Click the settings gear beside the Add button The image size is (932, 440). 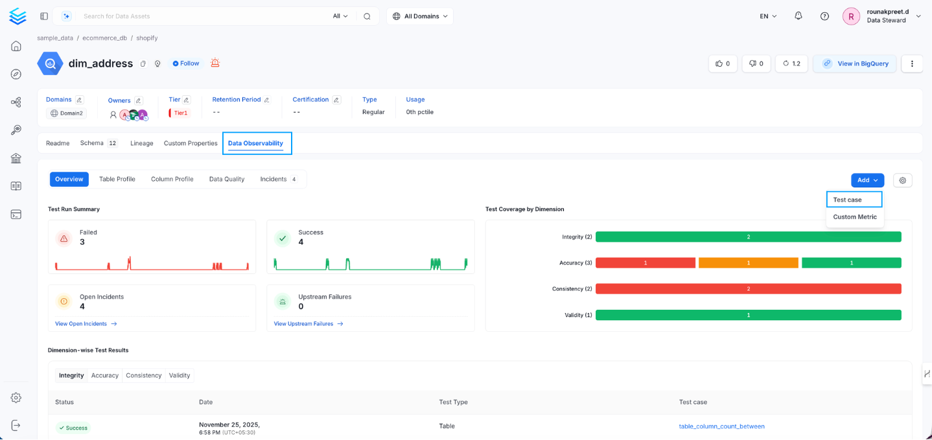pyautogui.click(x=902, y=180)
